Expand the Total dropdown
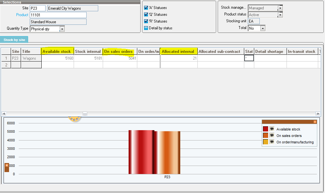 point(262,28)
